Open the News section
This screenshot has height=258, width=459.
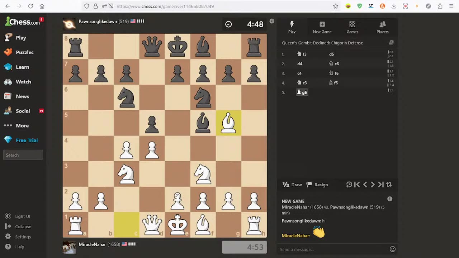tap(16, 96)
